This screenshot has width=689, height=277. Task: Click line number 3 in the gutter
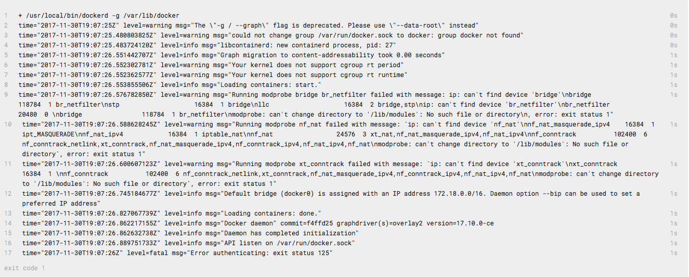click(x=6, y=35)
